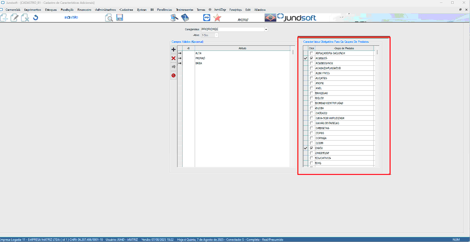
Task: Click the Grupo de Produtos column header
Action: (344, 48)
